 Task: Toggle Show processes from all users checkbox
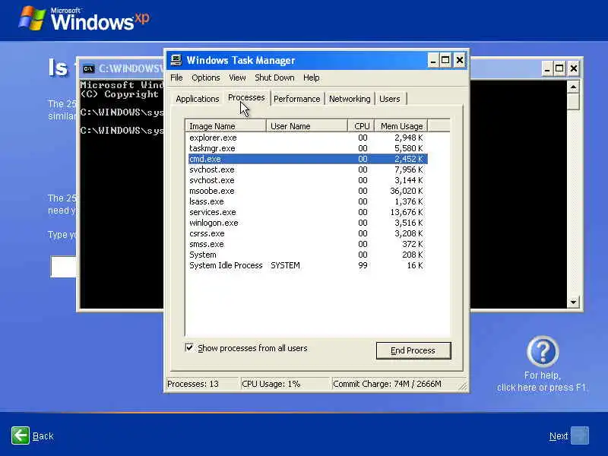(x=188, y=347)
